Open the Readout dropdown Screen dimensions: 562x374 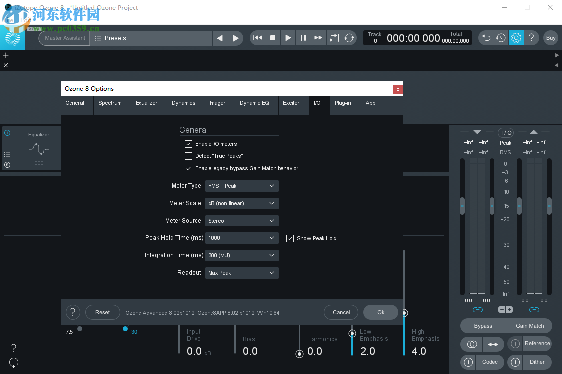tap(241, 273)
